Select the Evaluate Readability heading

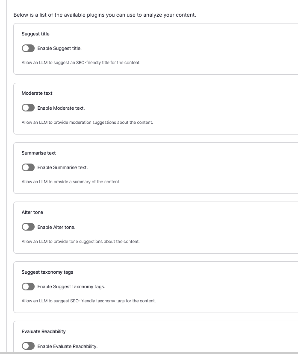pos(44,331)
